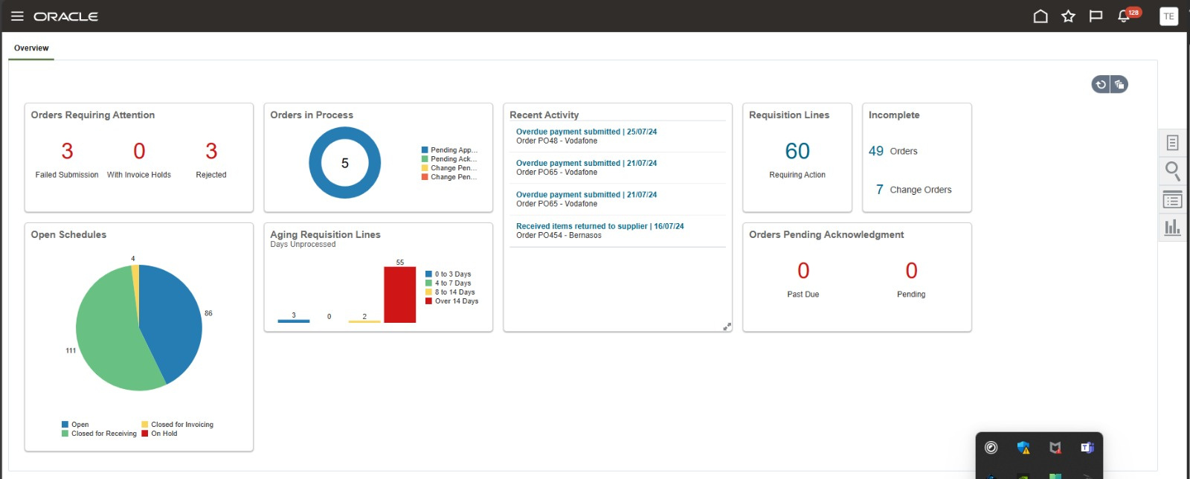This screenshot has height=479, width=1190.
Task: Click Closed for Invoicing legend entry
Action: [x=177, y=425]
